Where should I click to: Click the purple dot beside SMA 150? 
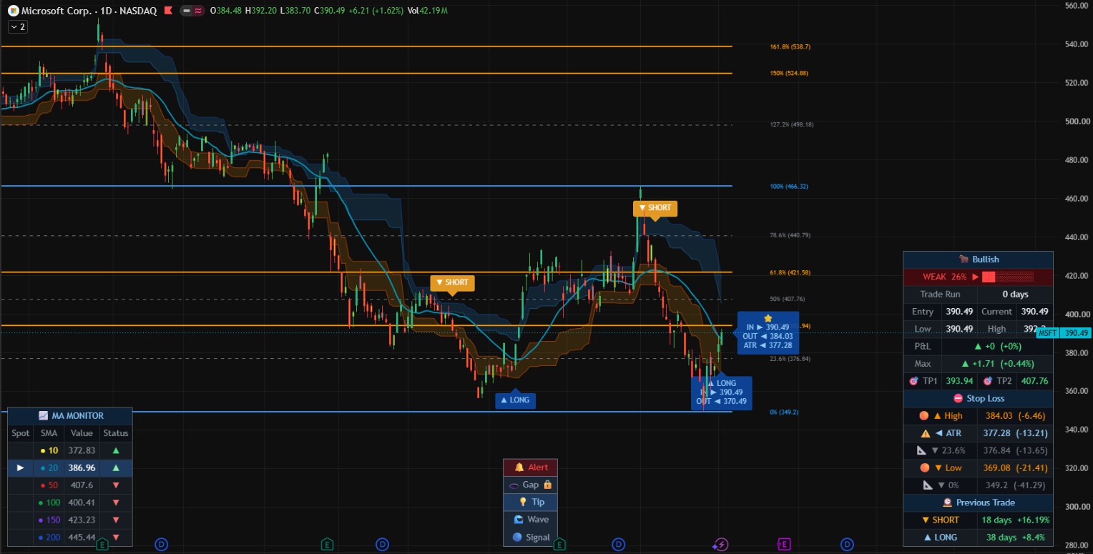pos(42,520)
